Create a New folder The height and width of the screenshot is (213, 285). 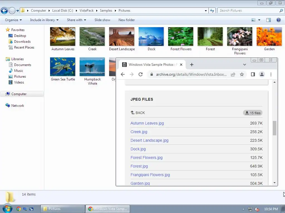(x=127, y=20)
